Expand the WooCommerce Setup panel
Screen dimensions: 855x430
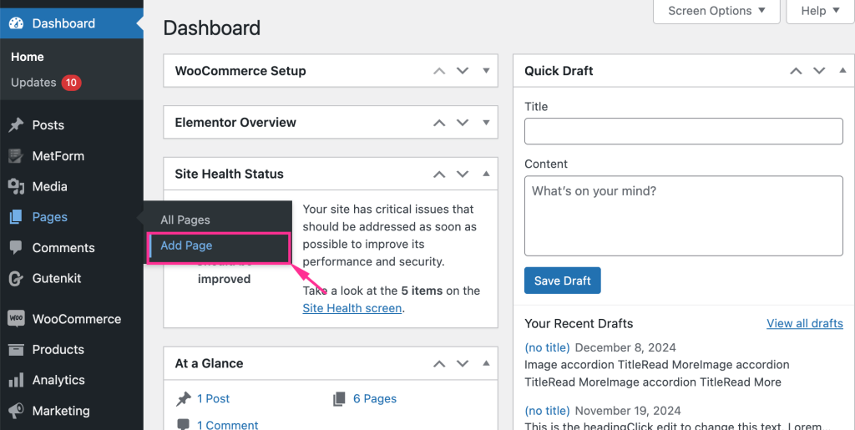tap(487, 70)
